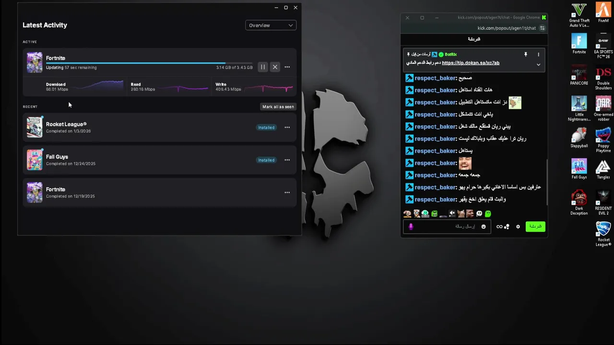Open Double Shoulders desktop icon
The height and width of the screenshot is (345, 614).
click(603, 78)
